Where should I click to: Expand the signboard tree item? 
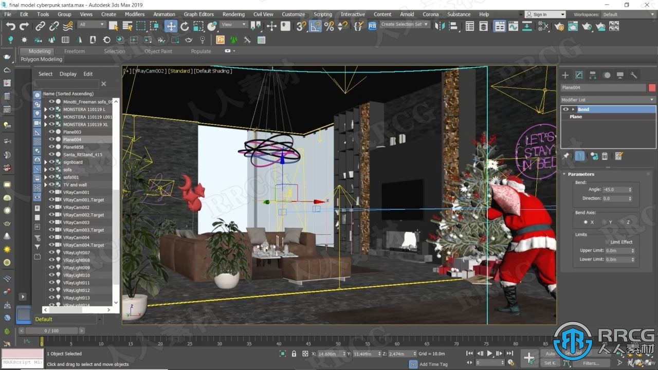tap(45, 162)
